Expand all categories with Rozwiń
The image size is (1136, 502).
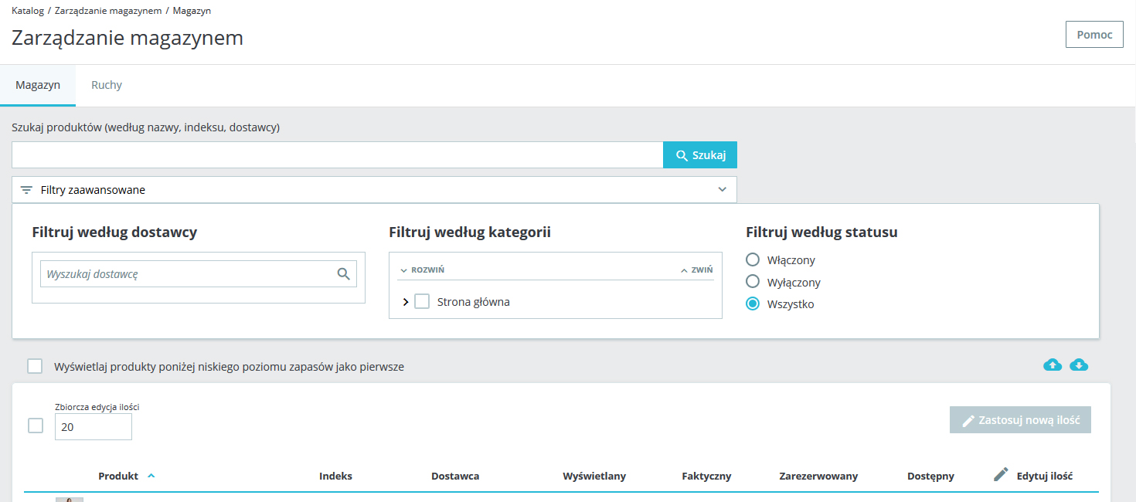[422, 270]
